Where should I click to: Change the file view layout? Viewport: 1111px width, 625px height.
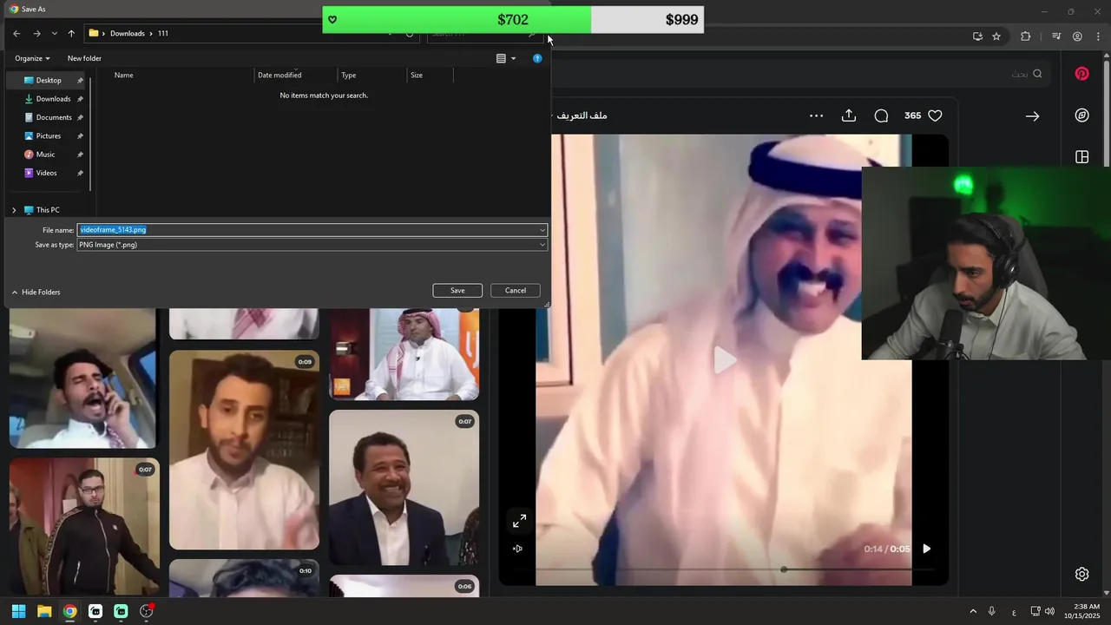[x=501, y=58]
